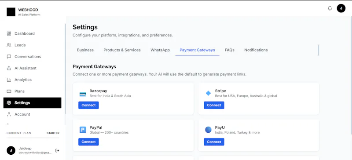Click the tab strip scroll handle
This screenshot has width=352, height=160.
319,50
